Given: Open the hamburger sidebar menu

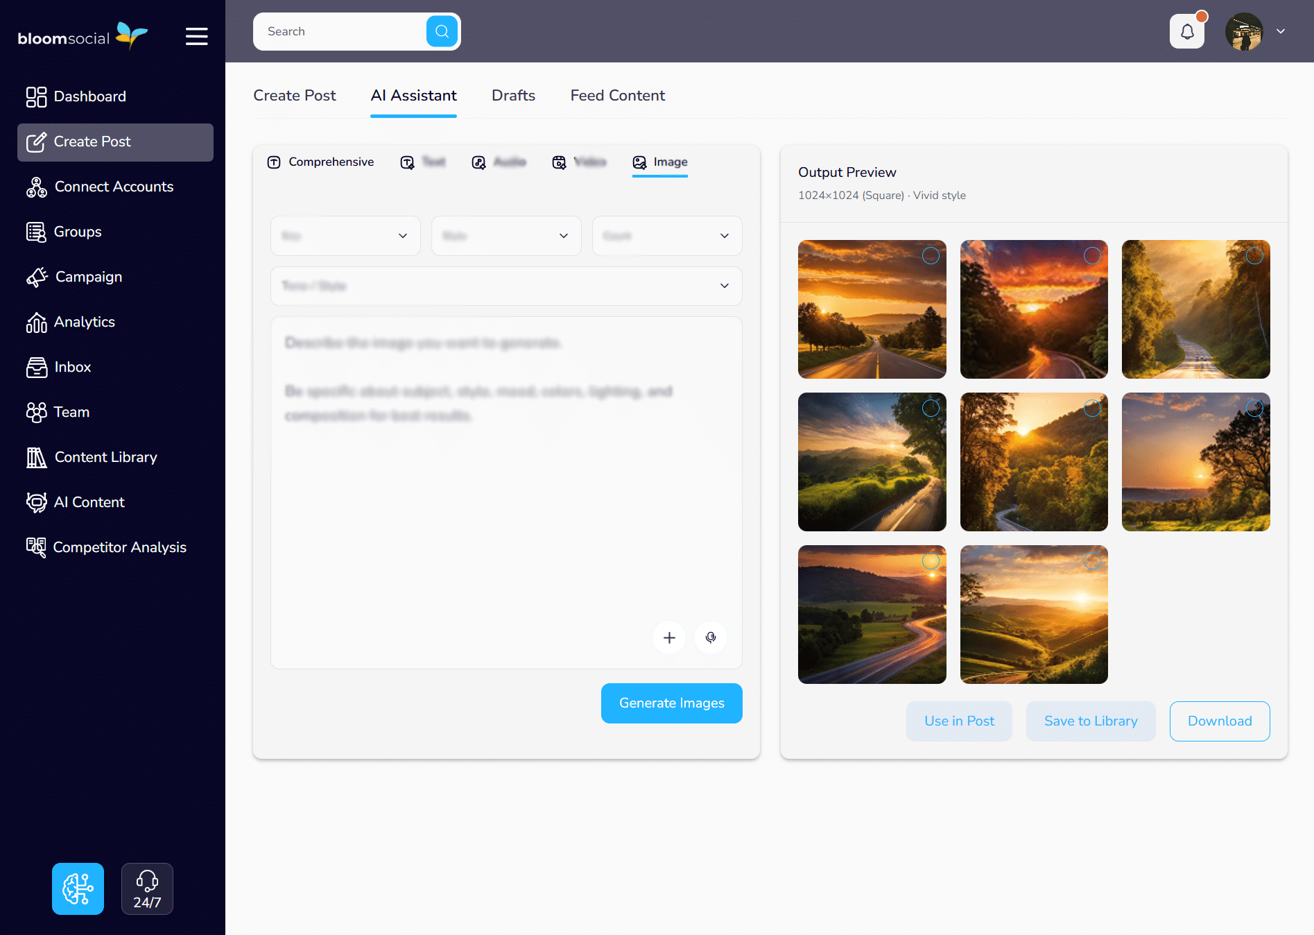Looking at the screenshot, I should pyautogui.click(x=197, y=36).
